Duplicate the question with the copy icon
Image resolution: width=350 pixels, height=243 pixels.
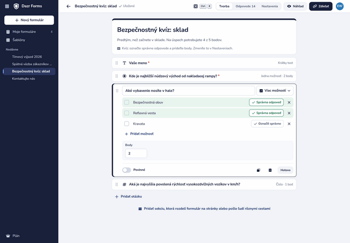259,170
